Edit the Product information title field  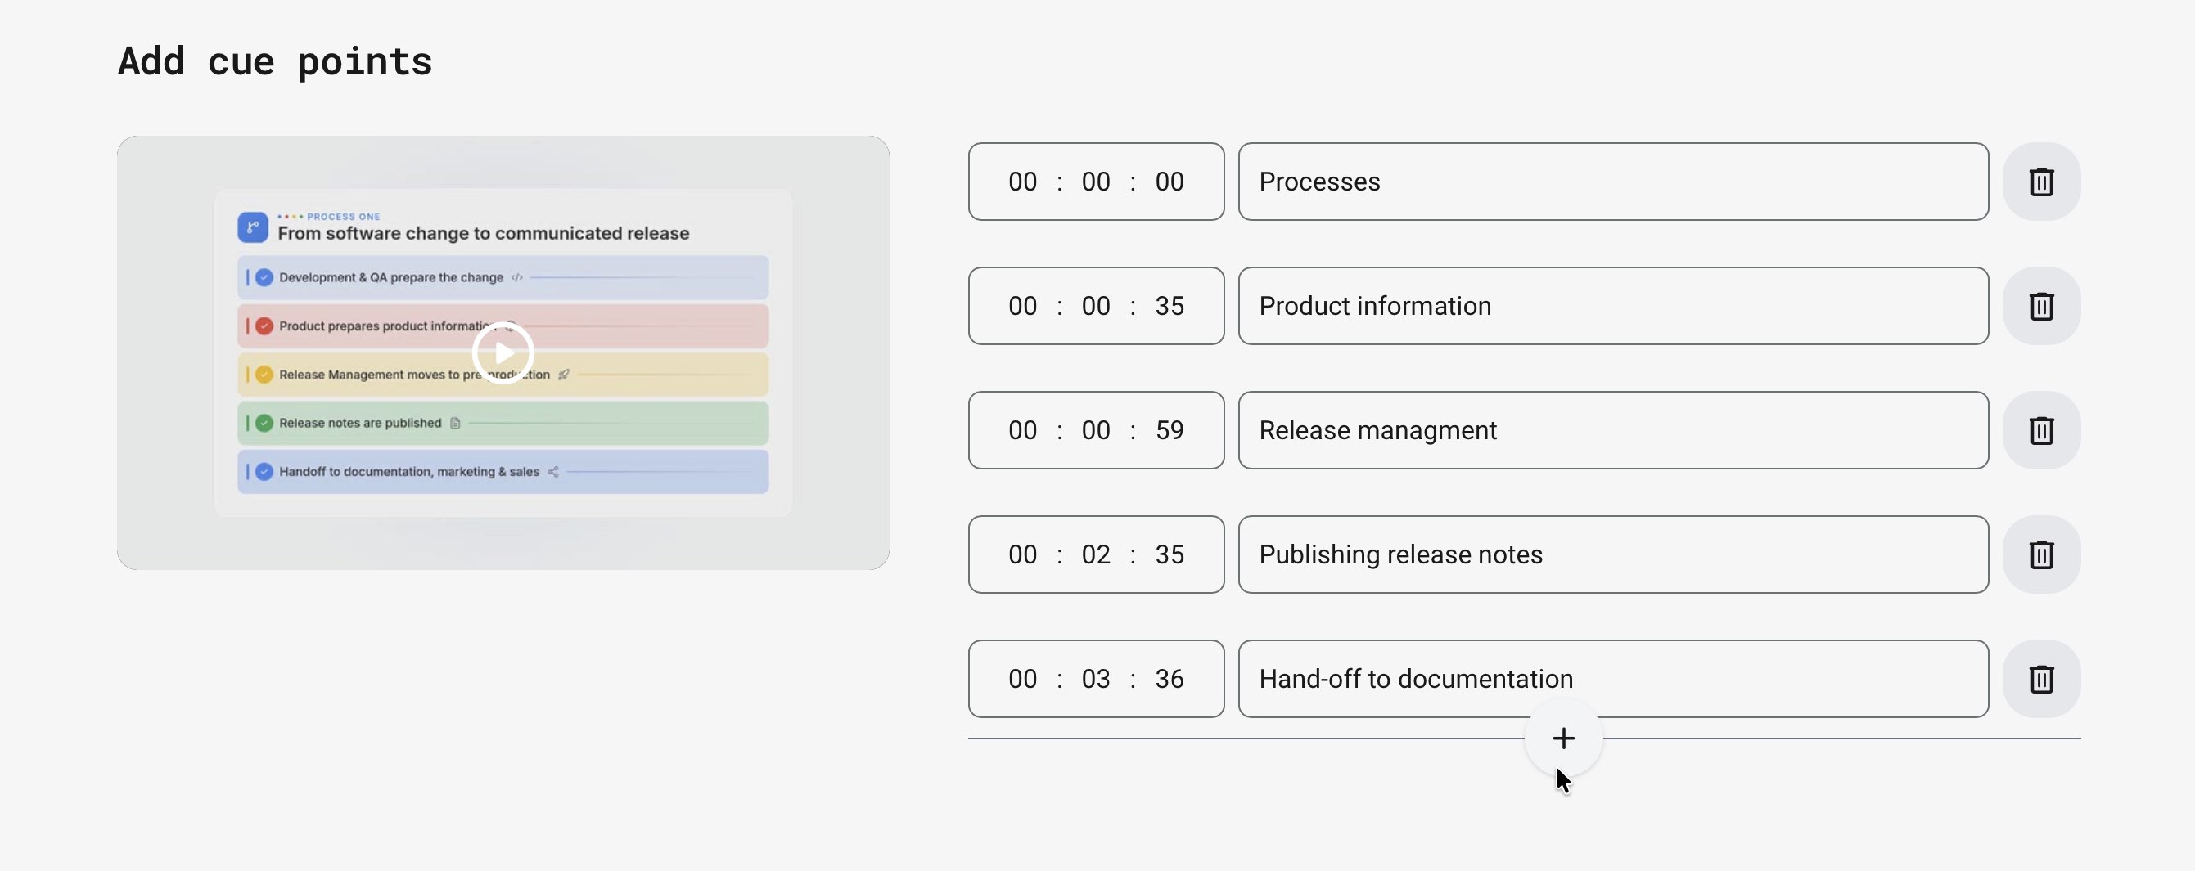point(1613,306)
